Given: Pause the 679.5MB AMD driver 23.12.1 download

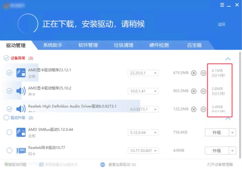Looking at the screenshot, I should pyautogui.click(x=203, y=73).
